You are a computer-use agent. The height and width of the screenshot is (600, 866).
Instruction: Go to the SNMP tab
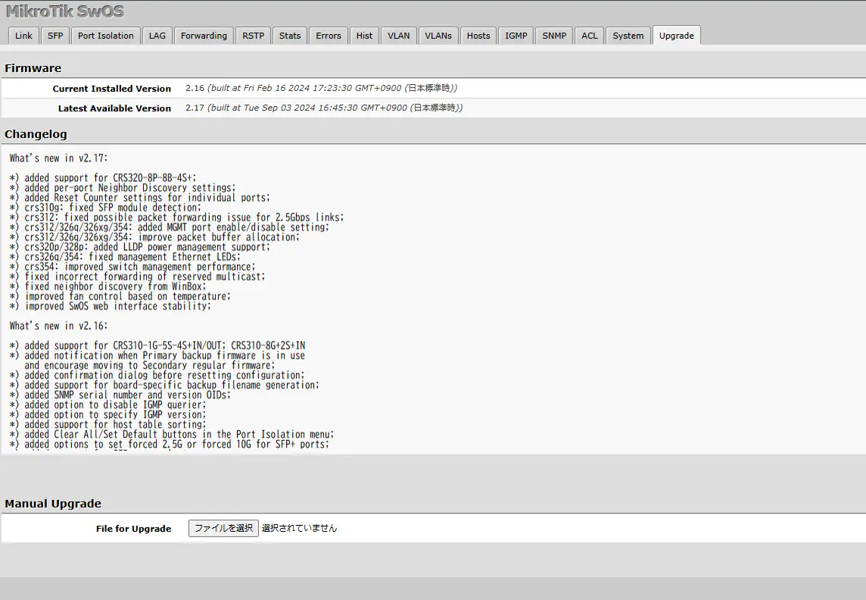pyautogui.click(x=554, y=36)
